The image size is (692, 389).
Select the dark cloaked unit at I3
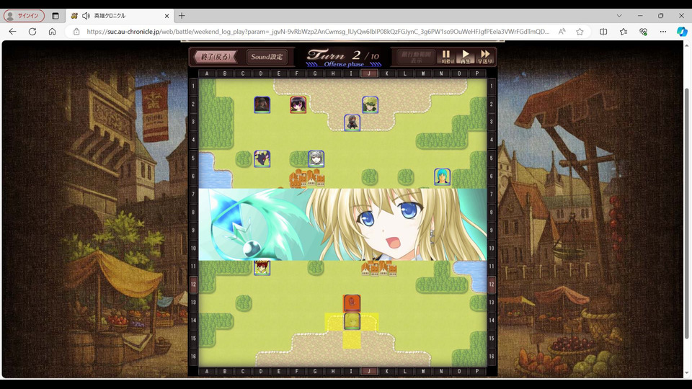(x=352, y=123)
